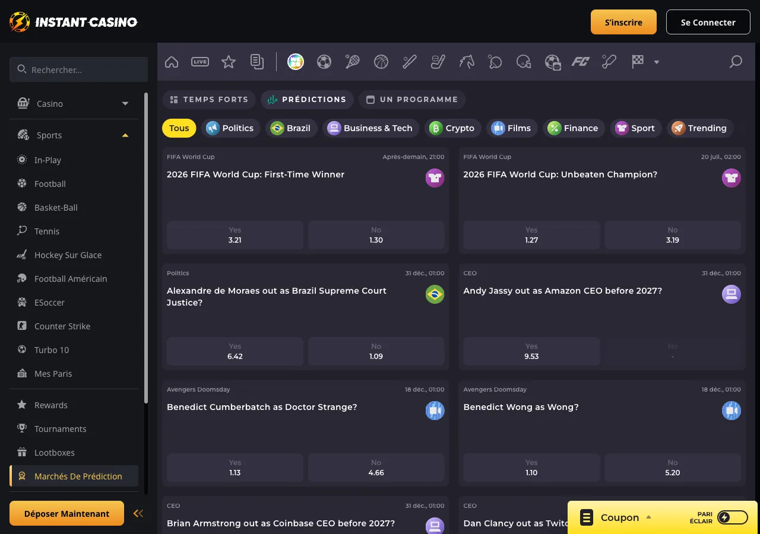Open In-Play in the sidebar
The width and height of the screenshot is (760, 534).
tap(74, 160)
